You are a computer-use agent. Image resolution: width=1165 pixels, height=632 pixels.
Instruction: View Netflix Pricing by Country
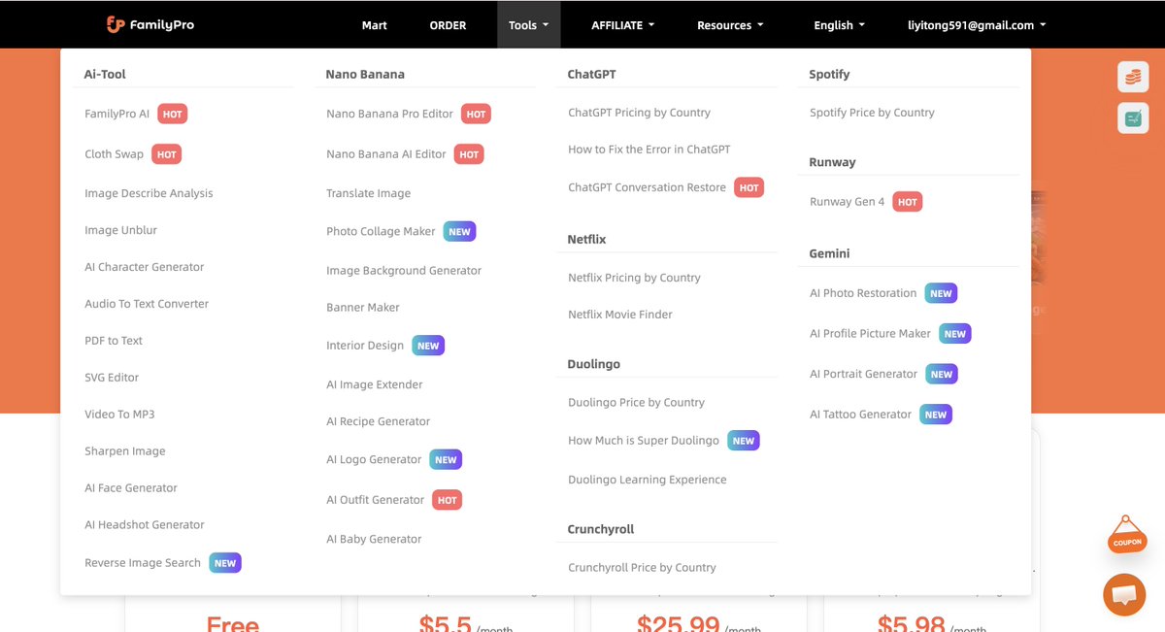tap(634, 278)
